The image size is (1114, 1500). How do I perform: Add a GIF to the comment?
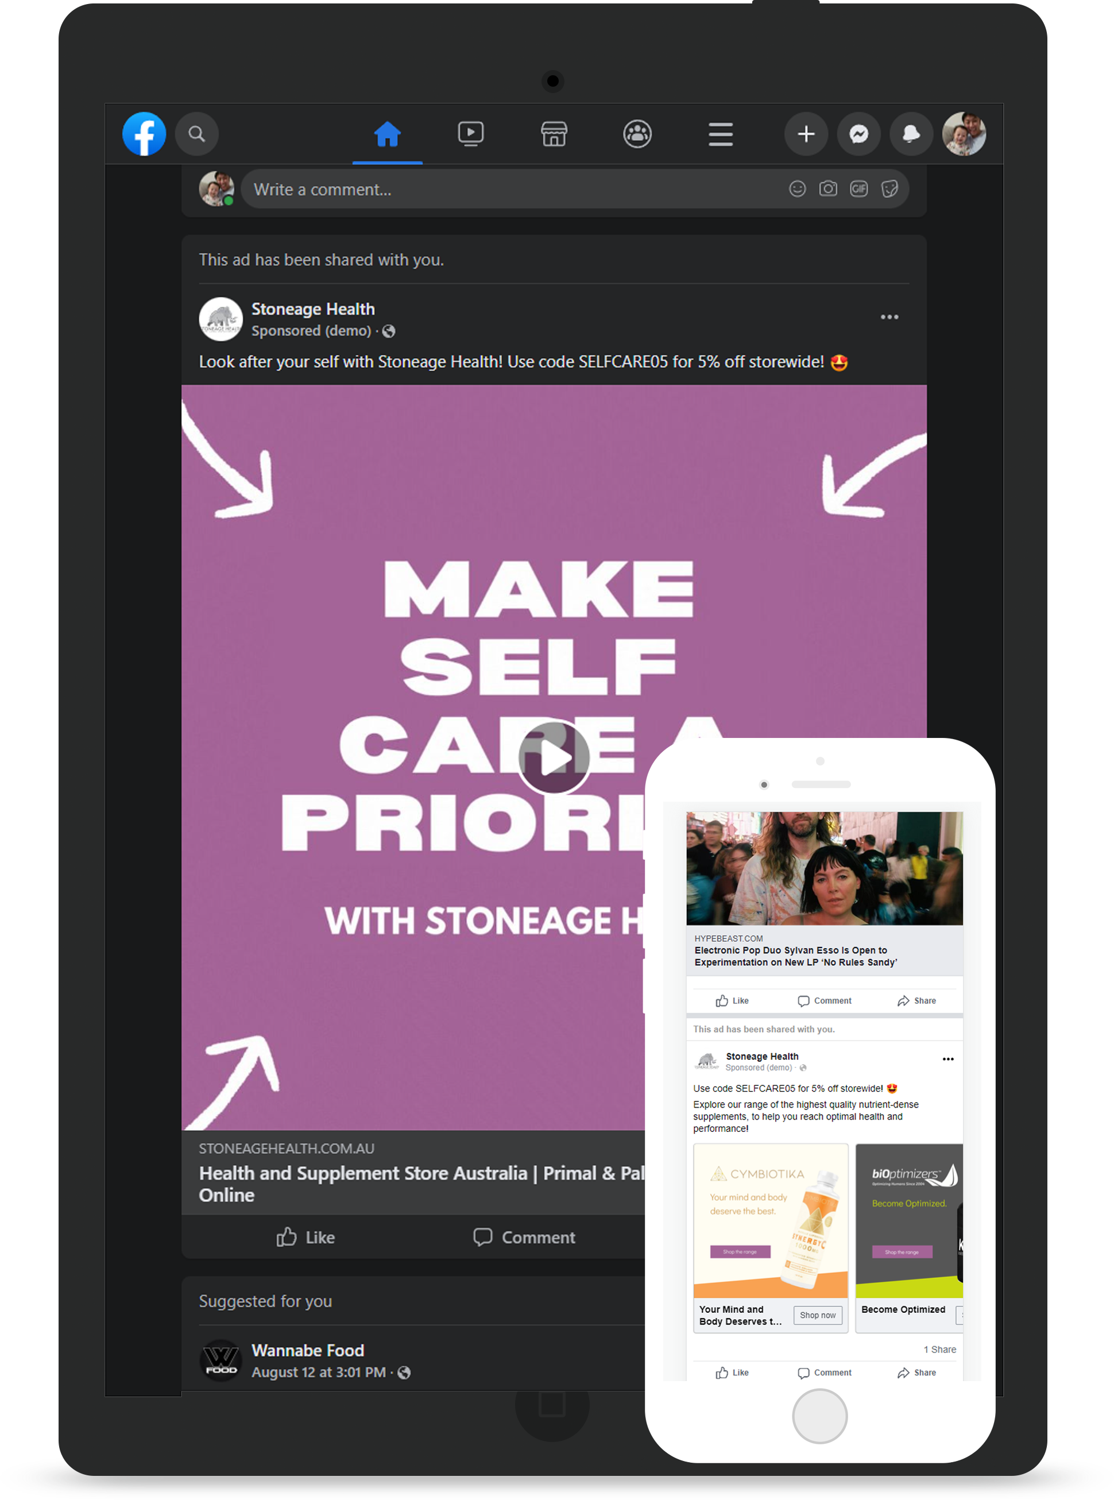[858, 189]
